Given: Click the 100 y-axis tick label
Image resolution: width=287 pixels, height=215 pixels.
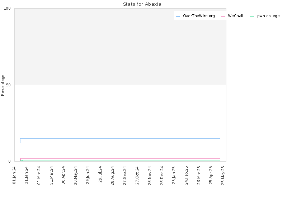Looking at the screenshot, I should (7, 8).
